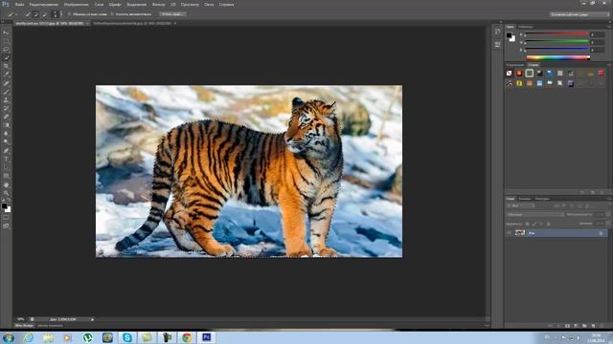613x344 pixels.
Task: Select the Lasso tool
Action: tap(6, 50)
